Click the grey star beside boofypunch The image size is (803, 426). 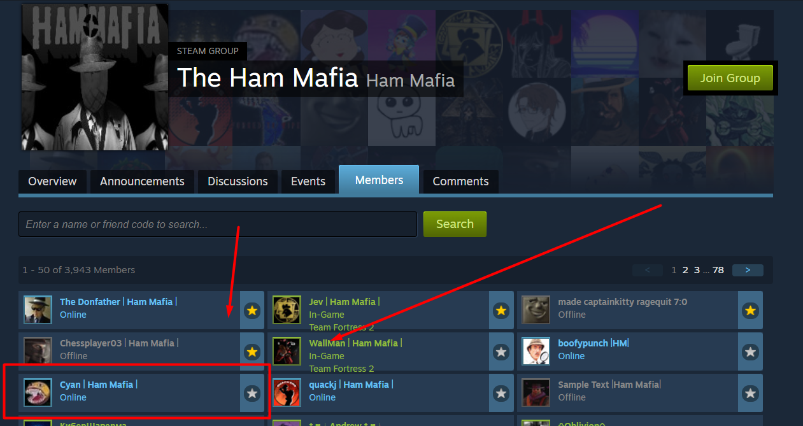point(750,351)
